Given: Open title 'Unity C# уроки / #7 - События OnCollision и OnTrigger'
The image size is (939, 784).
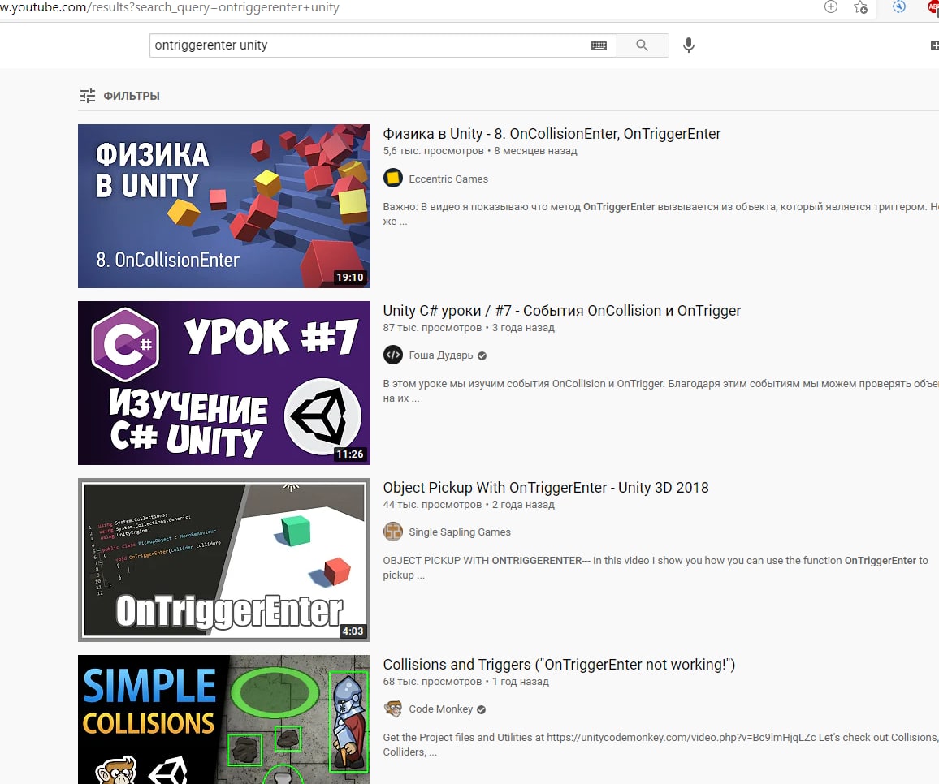Looking at the screenshot, I should [x=562, y=311].
